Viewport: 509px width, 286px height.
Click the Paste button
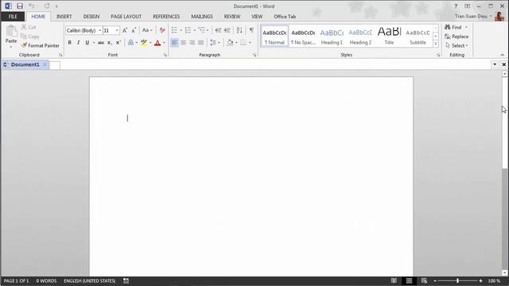tap(11, 36)
